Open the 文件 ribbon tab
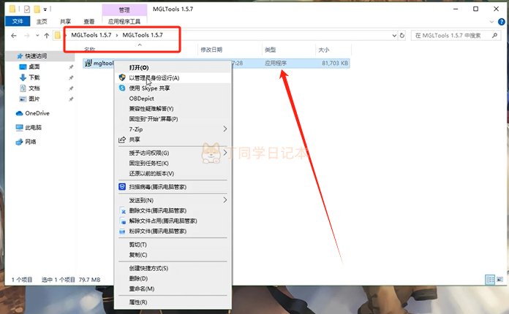This screenshot has height=314, width=509. click(18, 21)
